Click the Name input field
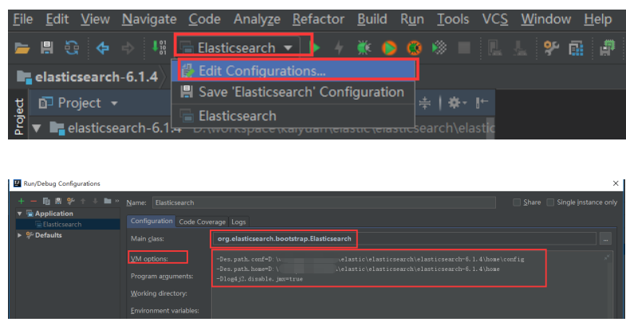The height and width of the screenshot is (322, 626). (324, 202)
